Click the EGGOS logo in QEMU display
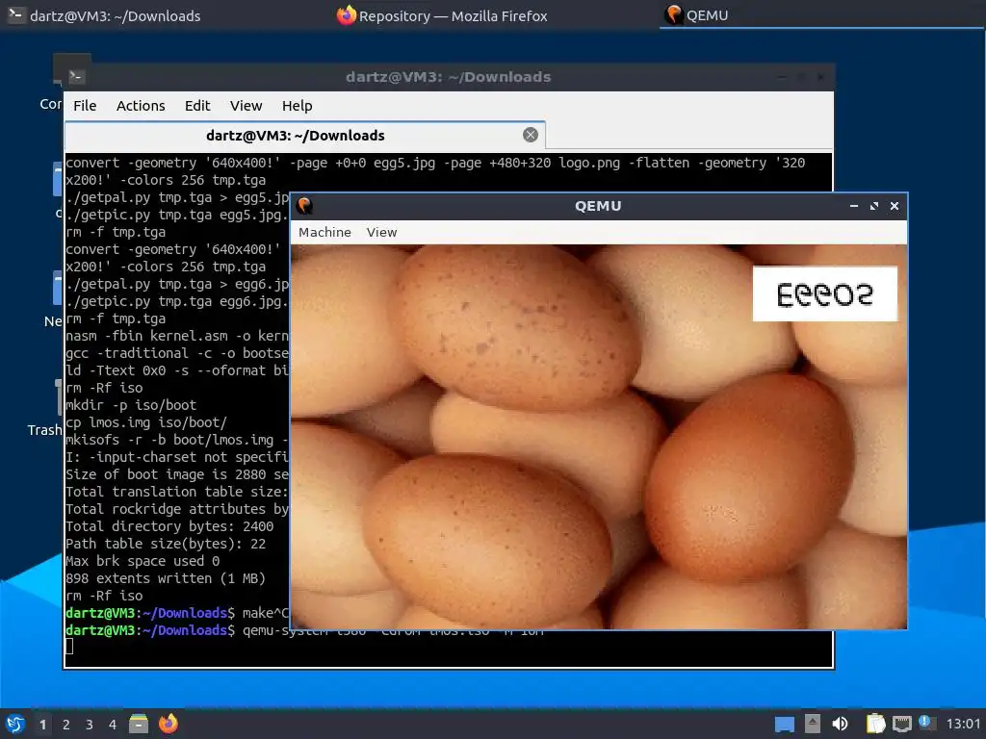The image size is (986, 739). coord(824,294)
